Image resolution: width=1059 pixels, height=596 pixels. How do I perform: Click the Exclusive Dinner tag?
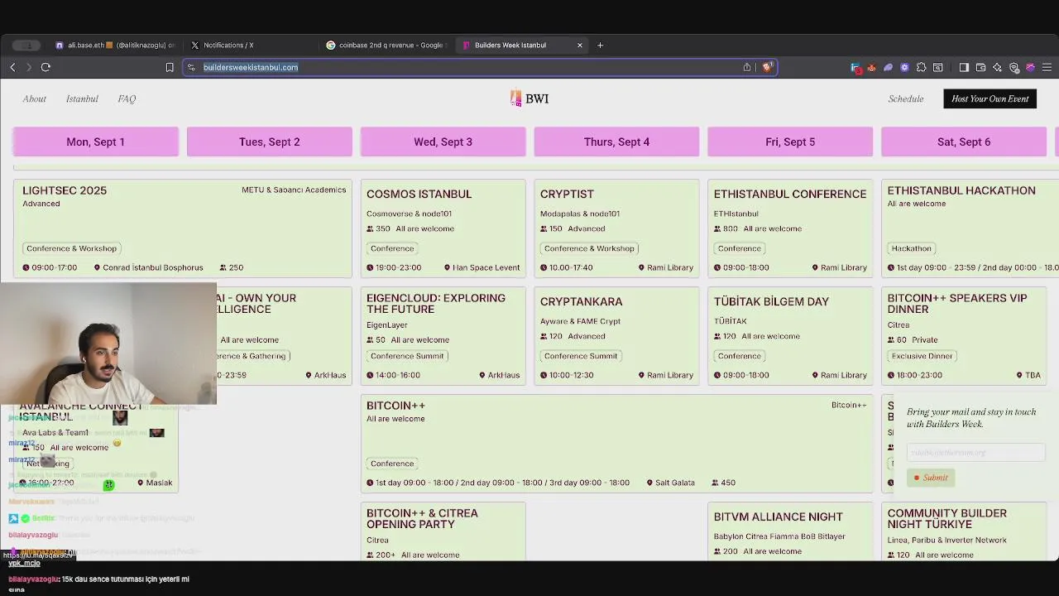(x=922, y=356)
